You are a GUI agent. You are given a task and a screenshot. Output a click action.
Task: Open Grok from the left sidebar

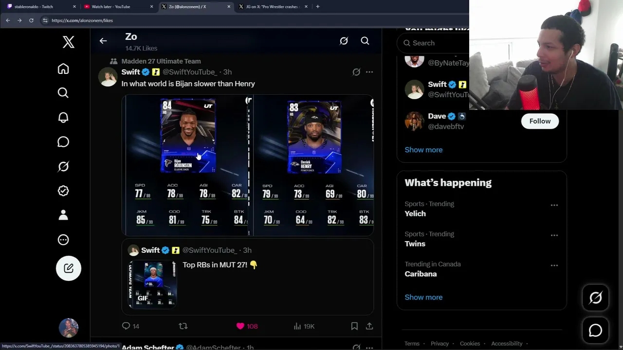click(63, 167)
